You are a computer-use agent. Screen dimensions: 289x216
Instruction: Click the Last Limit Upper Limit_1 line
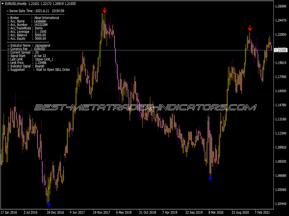coord(30,59)
